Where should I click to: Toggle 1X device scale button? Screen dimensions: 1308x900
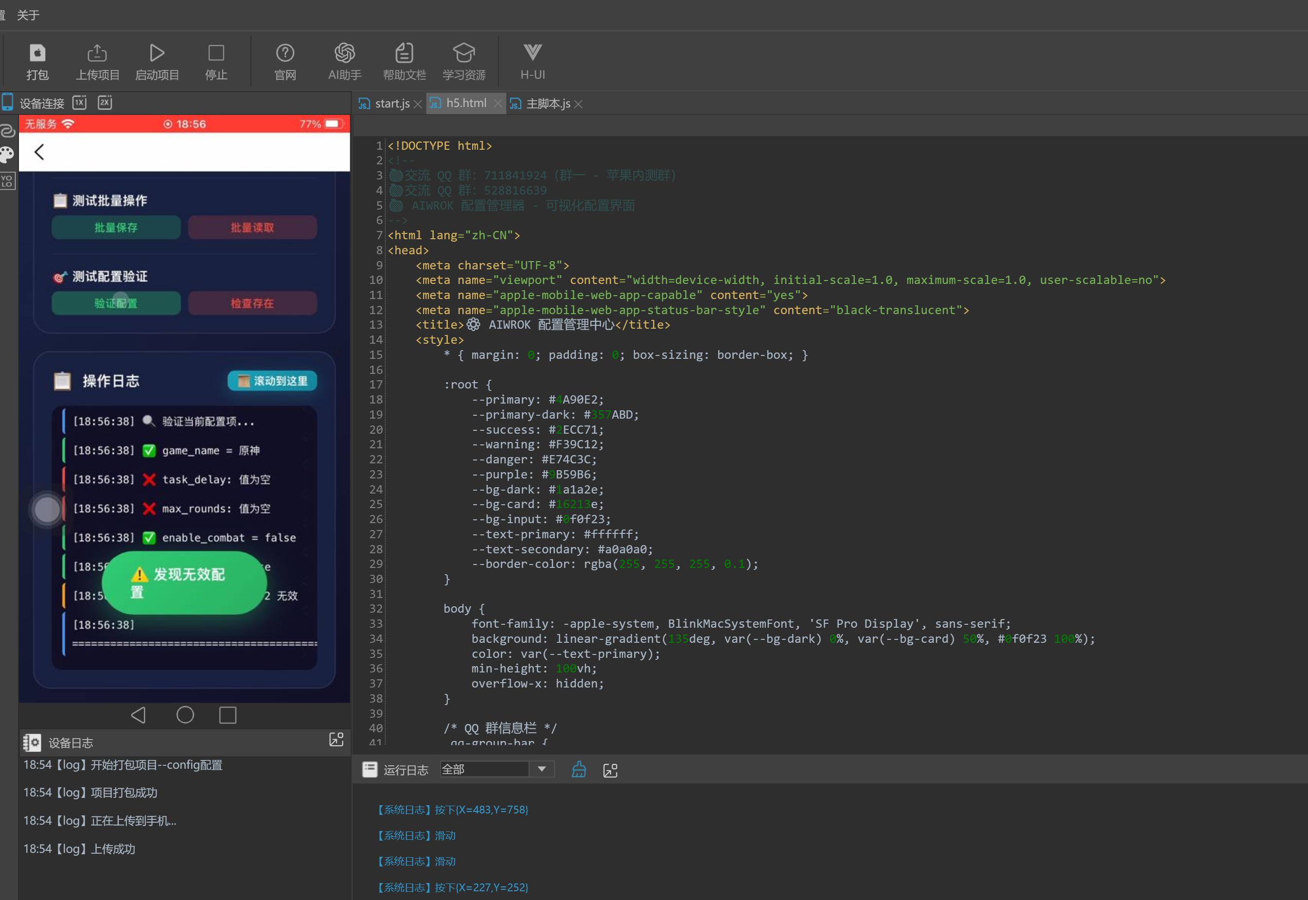click(79, 103)
